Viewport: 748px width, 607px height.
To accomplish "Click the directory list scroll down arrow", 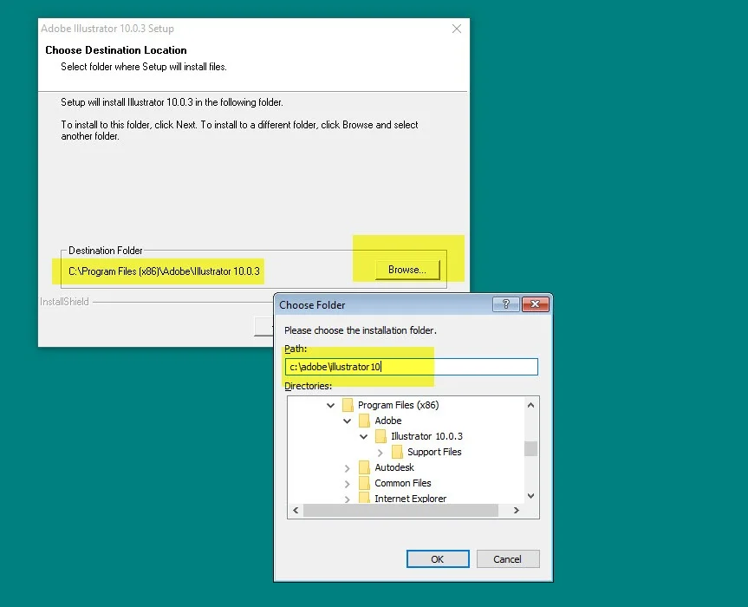I will click(x=531, y=496).
